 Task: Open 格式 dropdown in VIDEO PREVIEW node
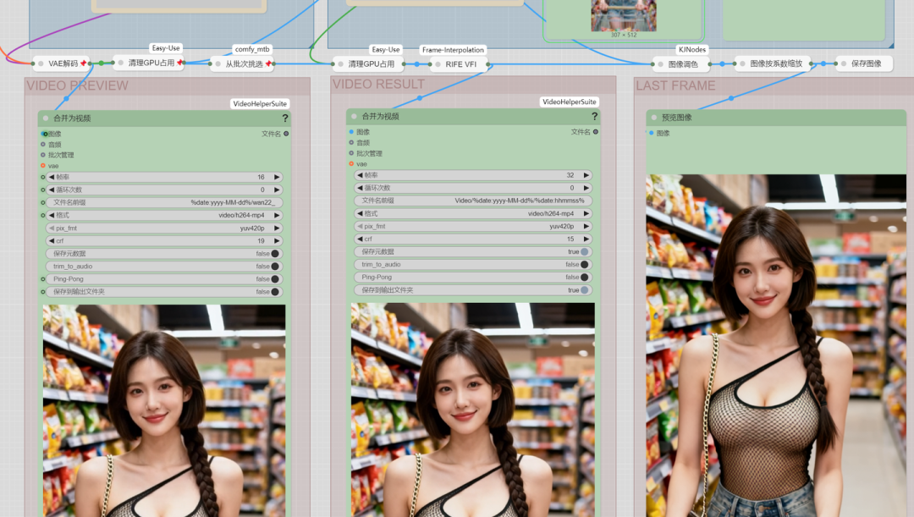tap(165, 216)
